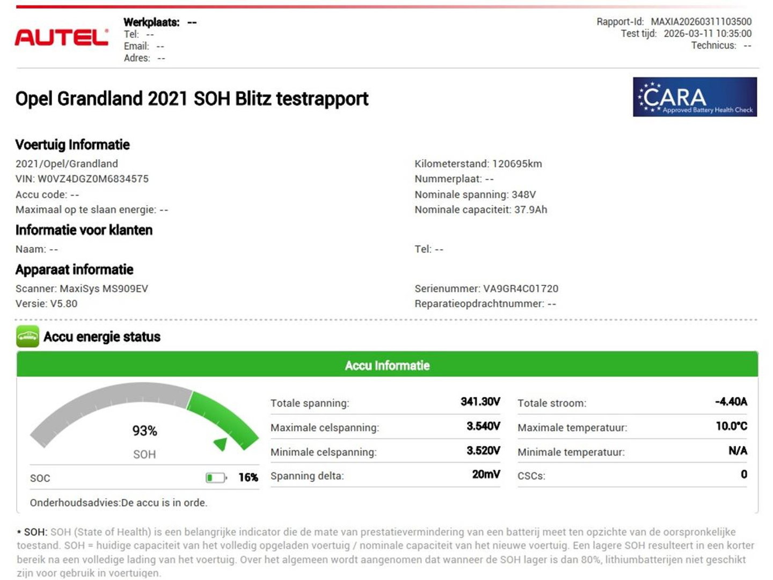Screen dimensions: 773x580
Task: Expand the Apparaat informatie section
Action: pyautogui.click(x=75, y=270)
